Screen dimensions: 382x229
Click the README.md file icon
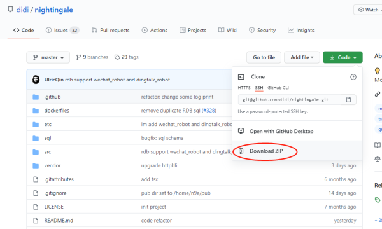pos(36,221)
